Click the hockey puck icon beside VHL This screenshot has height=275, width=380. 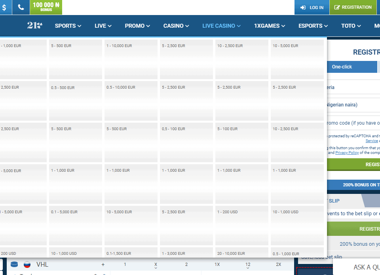[14, 264]
